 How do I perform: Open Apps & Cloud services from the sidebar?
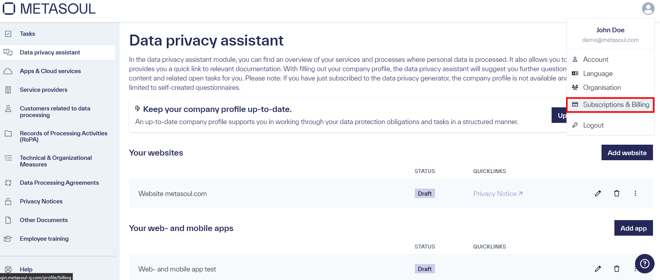50,71
